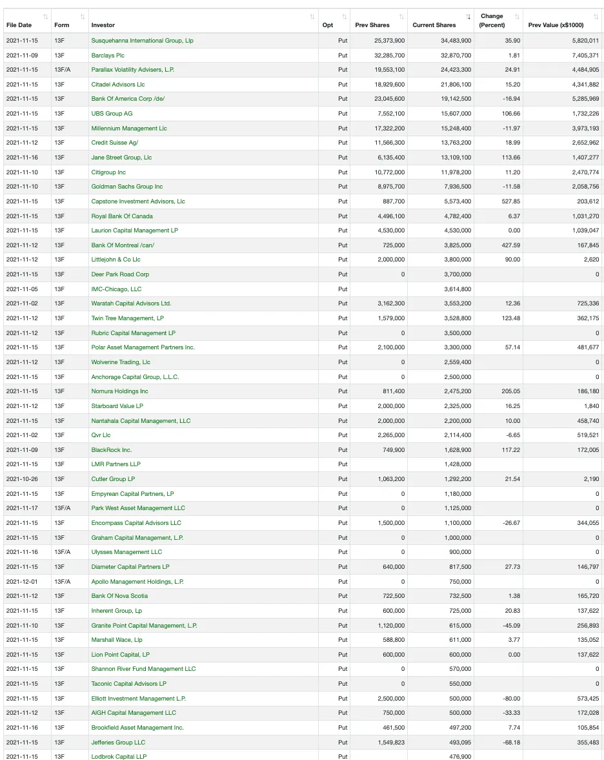Open Twin Tree Management, LP link

pyautogui.click(x=128, y=318)
